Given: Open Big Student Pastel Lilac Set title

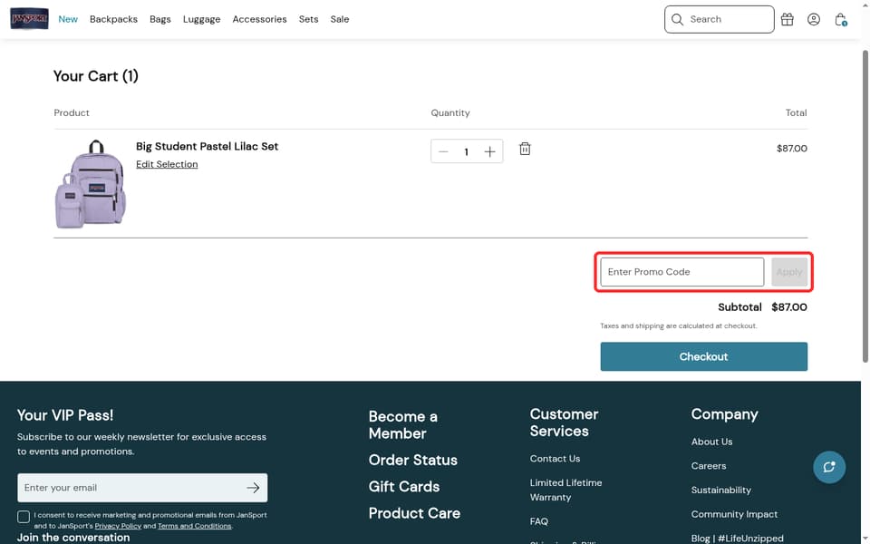Looking at the screenshot, I should click(207, 147).
